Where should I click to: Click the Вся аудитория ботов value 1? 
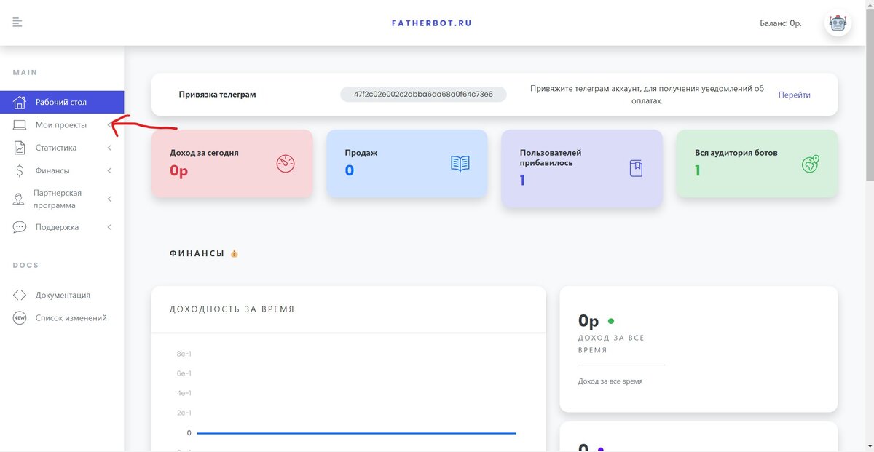697,171
